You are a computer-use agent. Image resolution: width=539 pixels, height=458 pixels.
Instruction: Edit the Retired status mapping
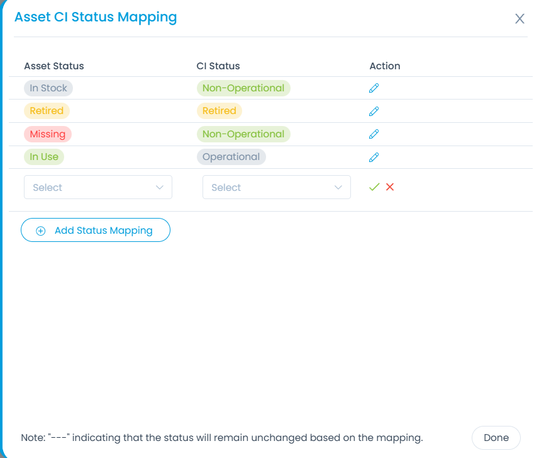374,111
